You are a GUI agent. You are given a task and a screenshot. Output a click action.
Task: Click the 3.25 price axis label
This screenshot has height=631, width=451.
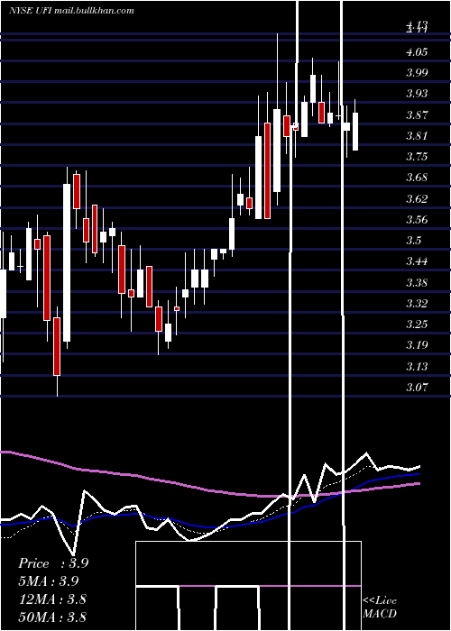417,324
